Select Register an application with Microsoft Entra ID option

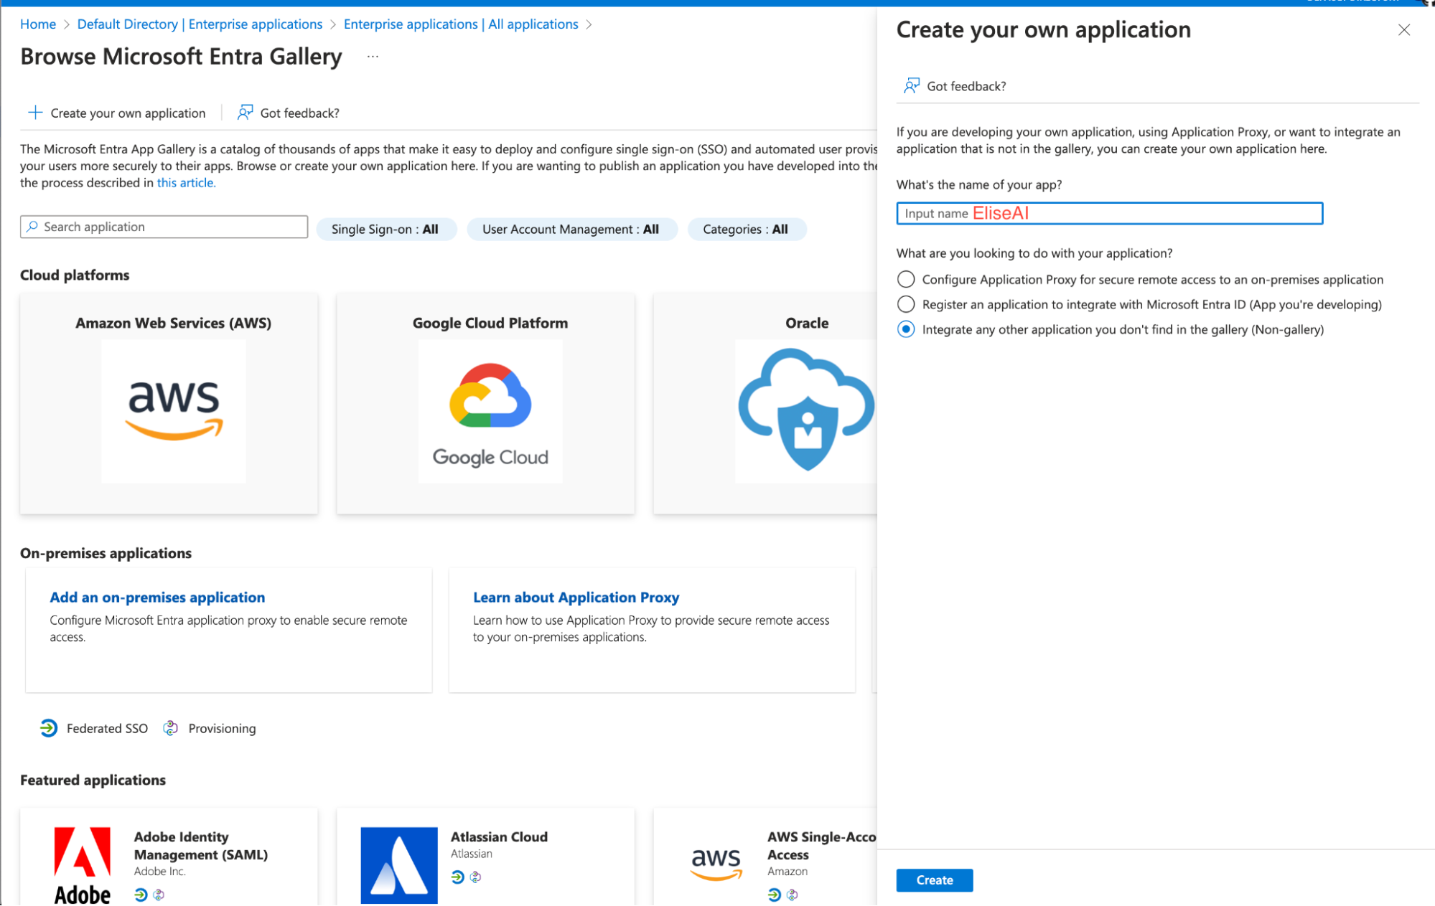coord(906,304)
